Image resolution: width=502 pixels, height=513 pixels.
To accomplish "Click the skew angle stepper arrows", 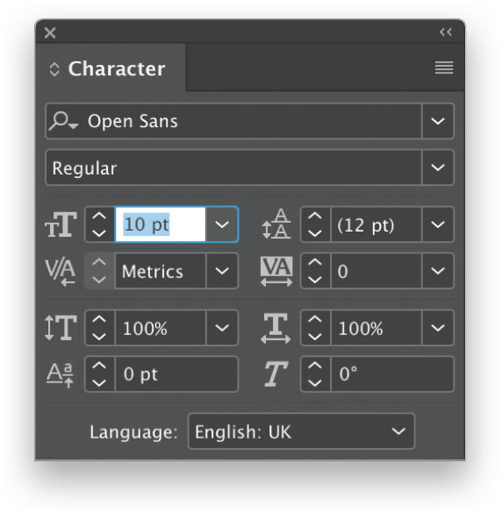I will pyautogui.click(x=315, y=374).
